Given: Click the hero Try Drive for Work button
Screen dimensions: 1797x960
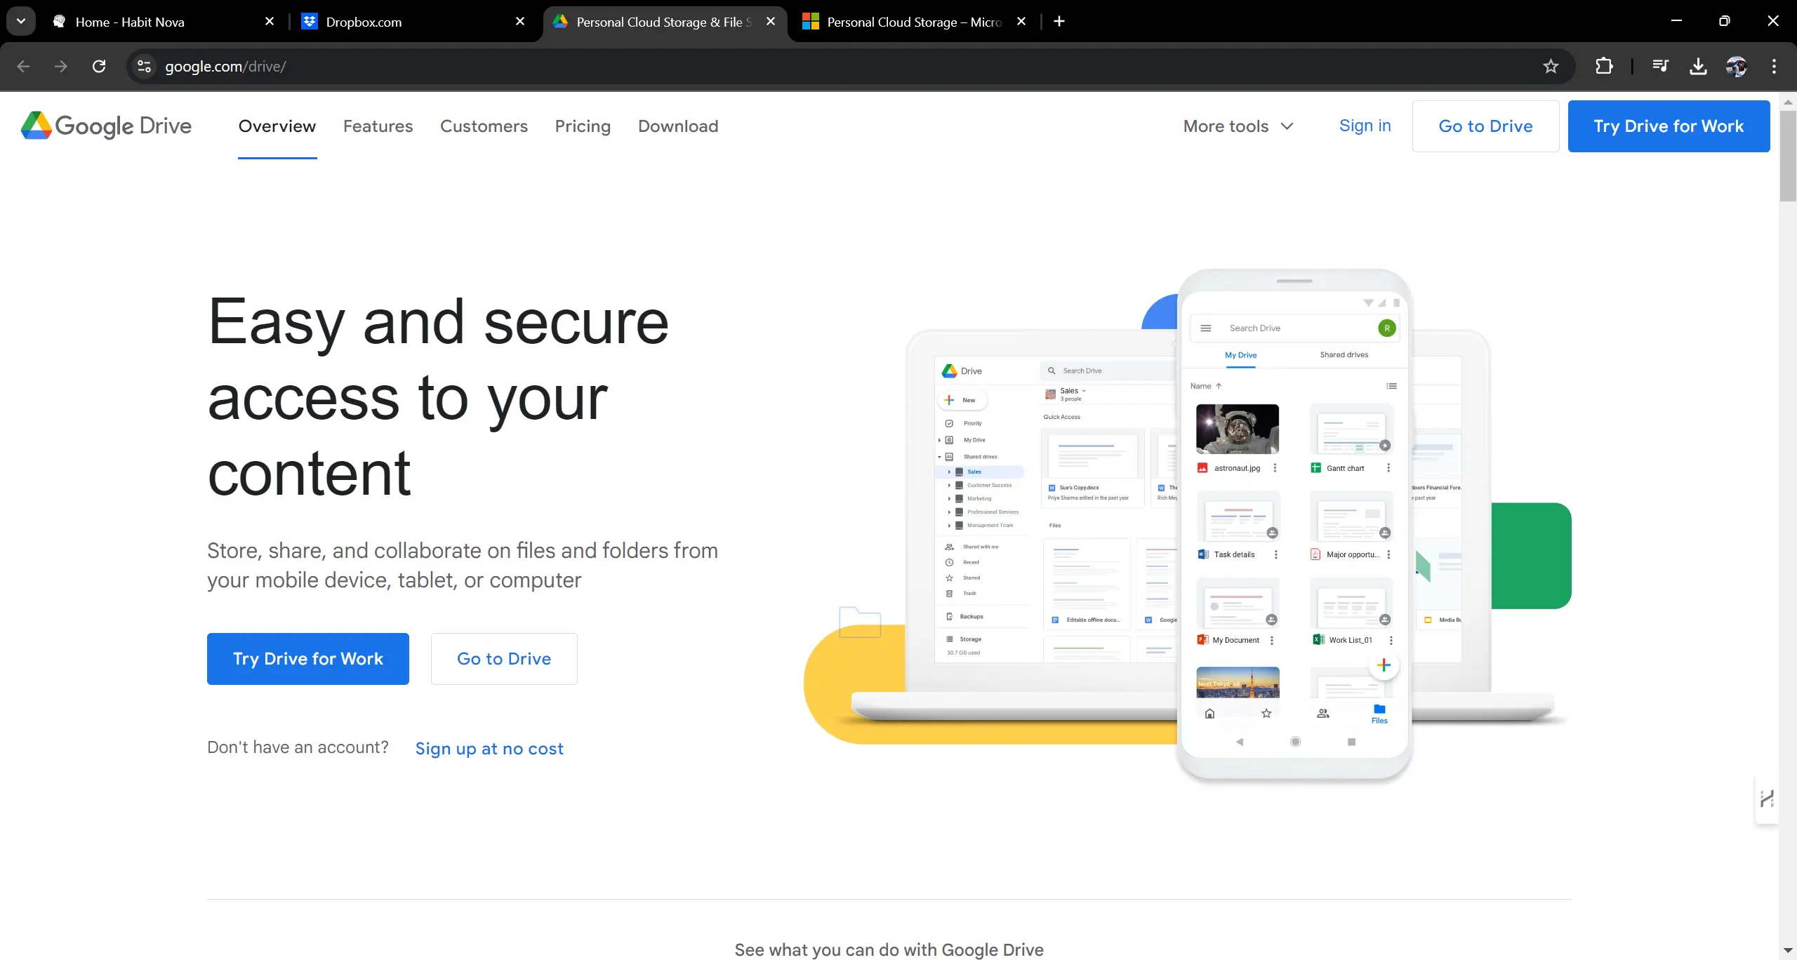Looking at the screenshot, I should (x=308, y=659).
